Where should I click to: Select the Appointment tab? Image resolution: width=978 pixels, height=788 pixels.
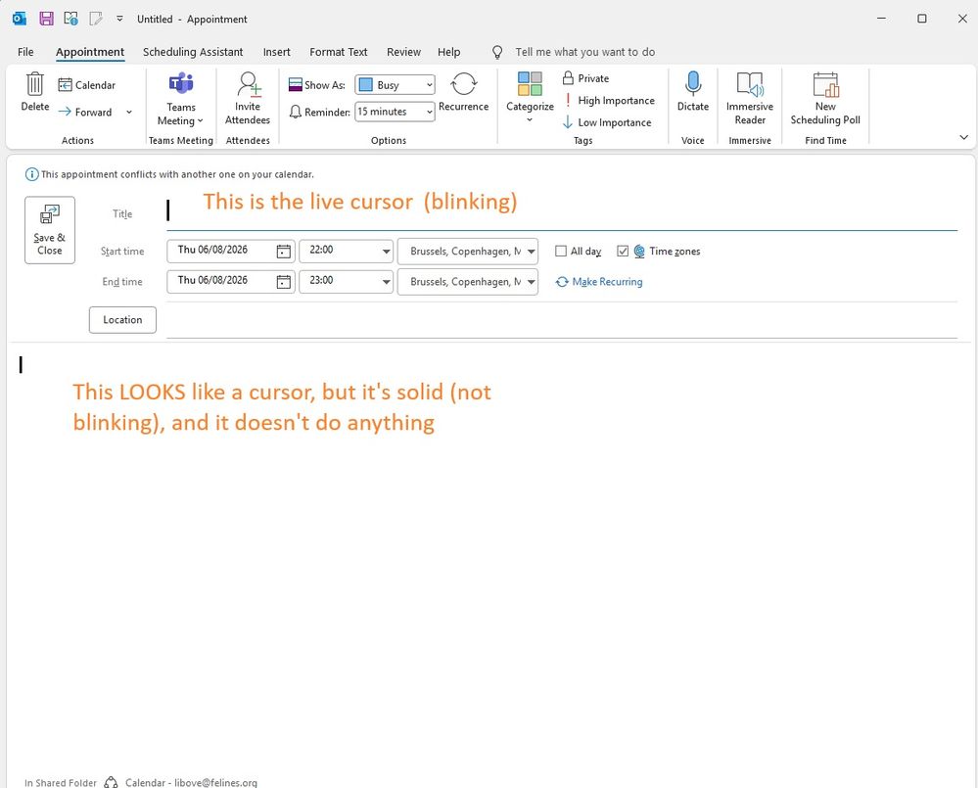pos(90,52)
